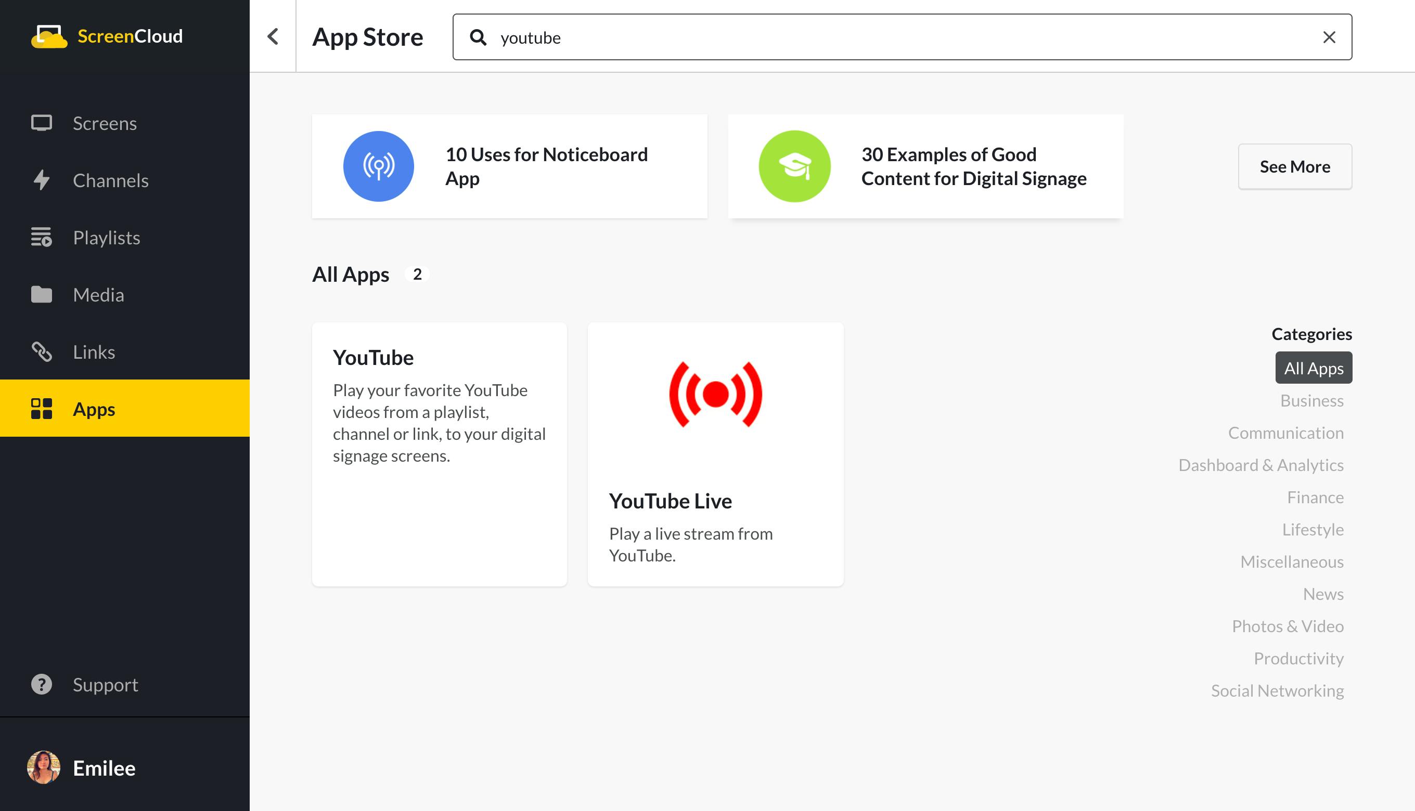Filter by Communication category
This screenshot has height=811, width=1415.
coord(1285,433)
